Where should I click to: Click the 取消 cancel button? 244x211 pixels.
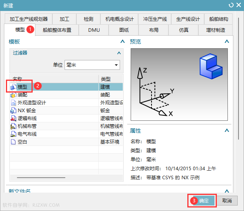tap(227, 201)
